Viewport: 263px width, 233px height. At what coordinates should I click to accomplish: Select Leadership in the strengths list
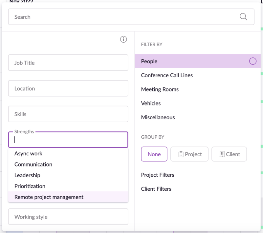click(27, 175)
